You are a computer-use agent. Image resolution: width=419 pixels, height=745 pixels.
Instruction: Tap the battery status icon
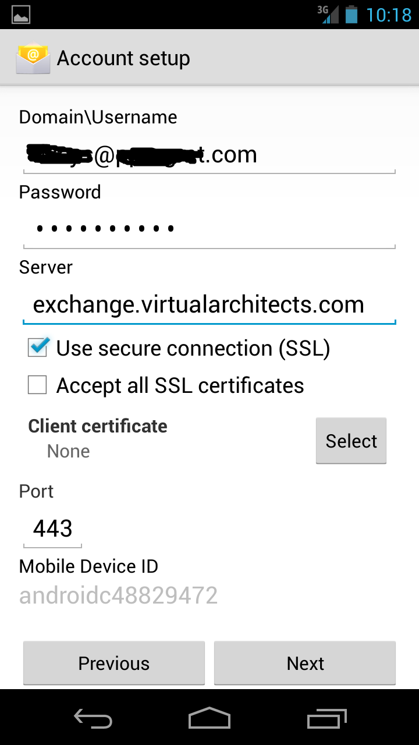[351, 15]
